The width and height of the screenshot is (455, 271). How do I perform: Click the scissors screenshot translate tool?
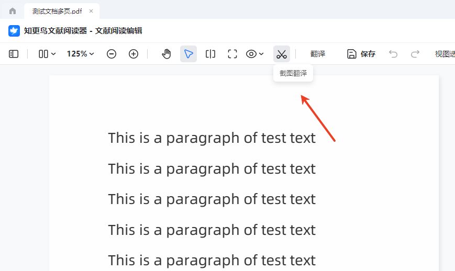[x=282, y=54]
